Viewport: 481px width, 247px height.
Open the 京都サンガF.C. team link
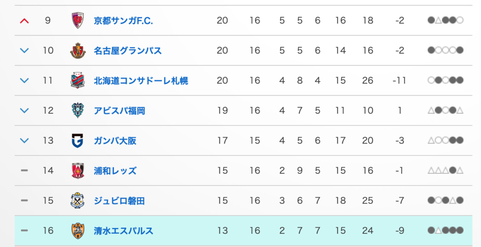(x=124, y=21)
